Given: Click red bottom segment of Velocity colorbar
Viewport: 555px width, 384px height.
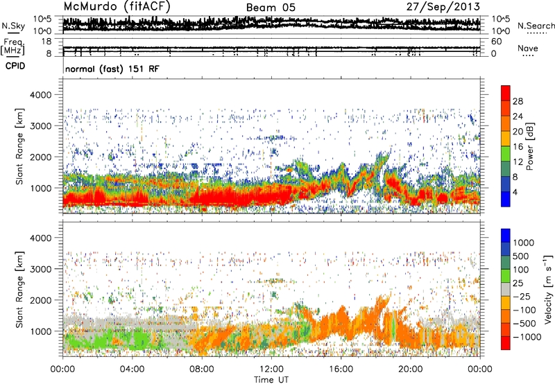Looking at the screenshot, I should pyautogui.click(x=506, y=343).
